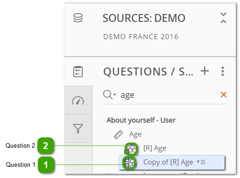Clear the search with the orange X
The height and width of the screenshot is (178, 240).
click(224, 95)
